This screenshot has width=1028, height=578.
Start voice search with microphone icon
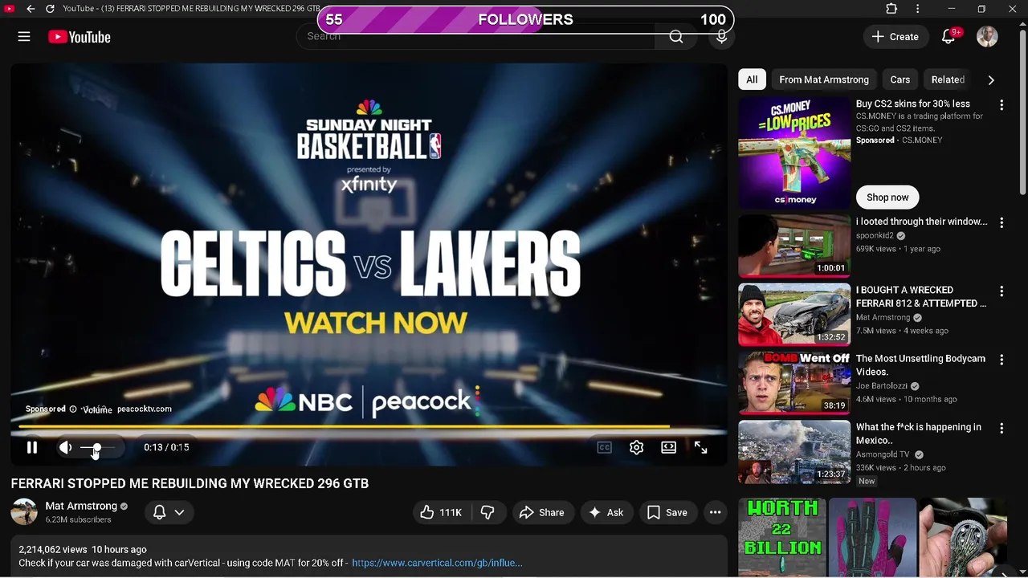[x=721, y=37]
